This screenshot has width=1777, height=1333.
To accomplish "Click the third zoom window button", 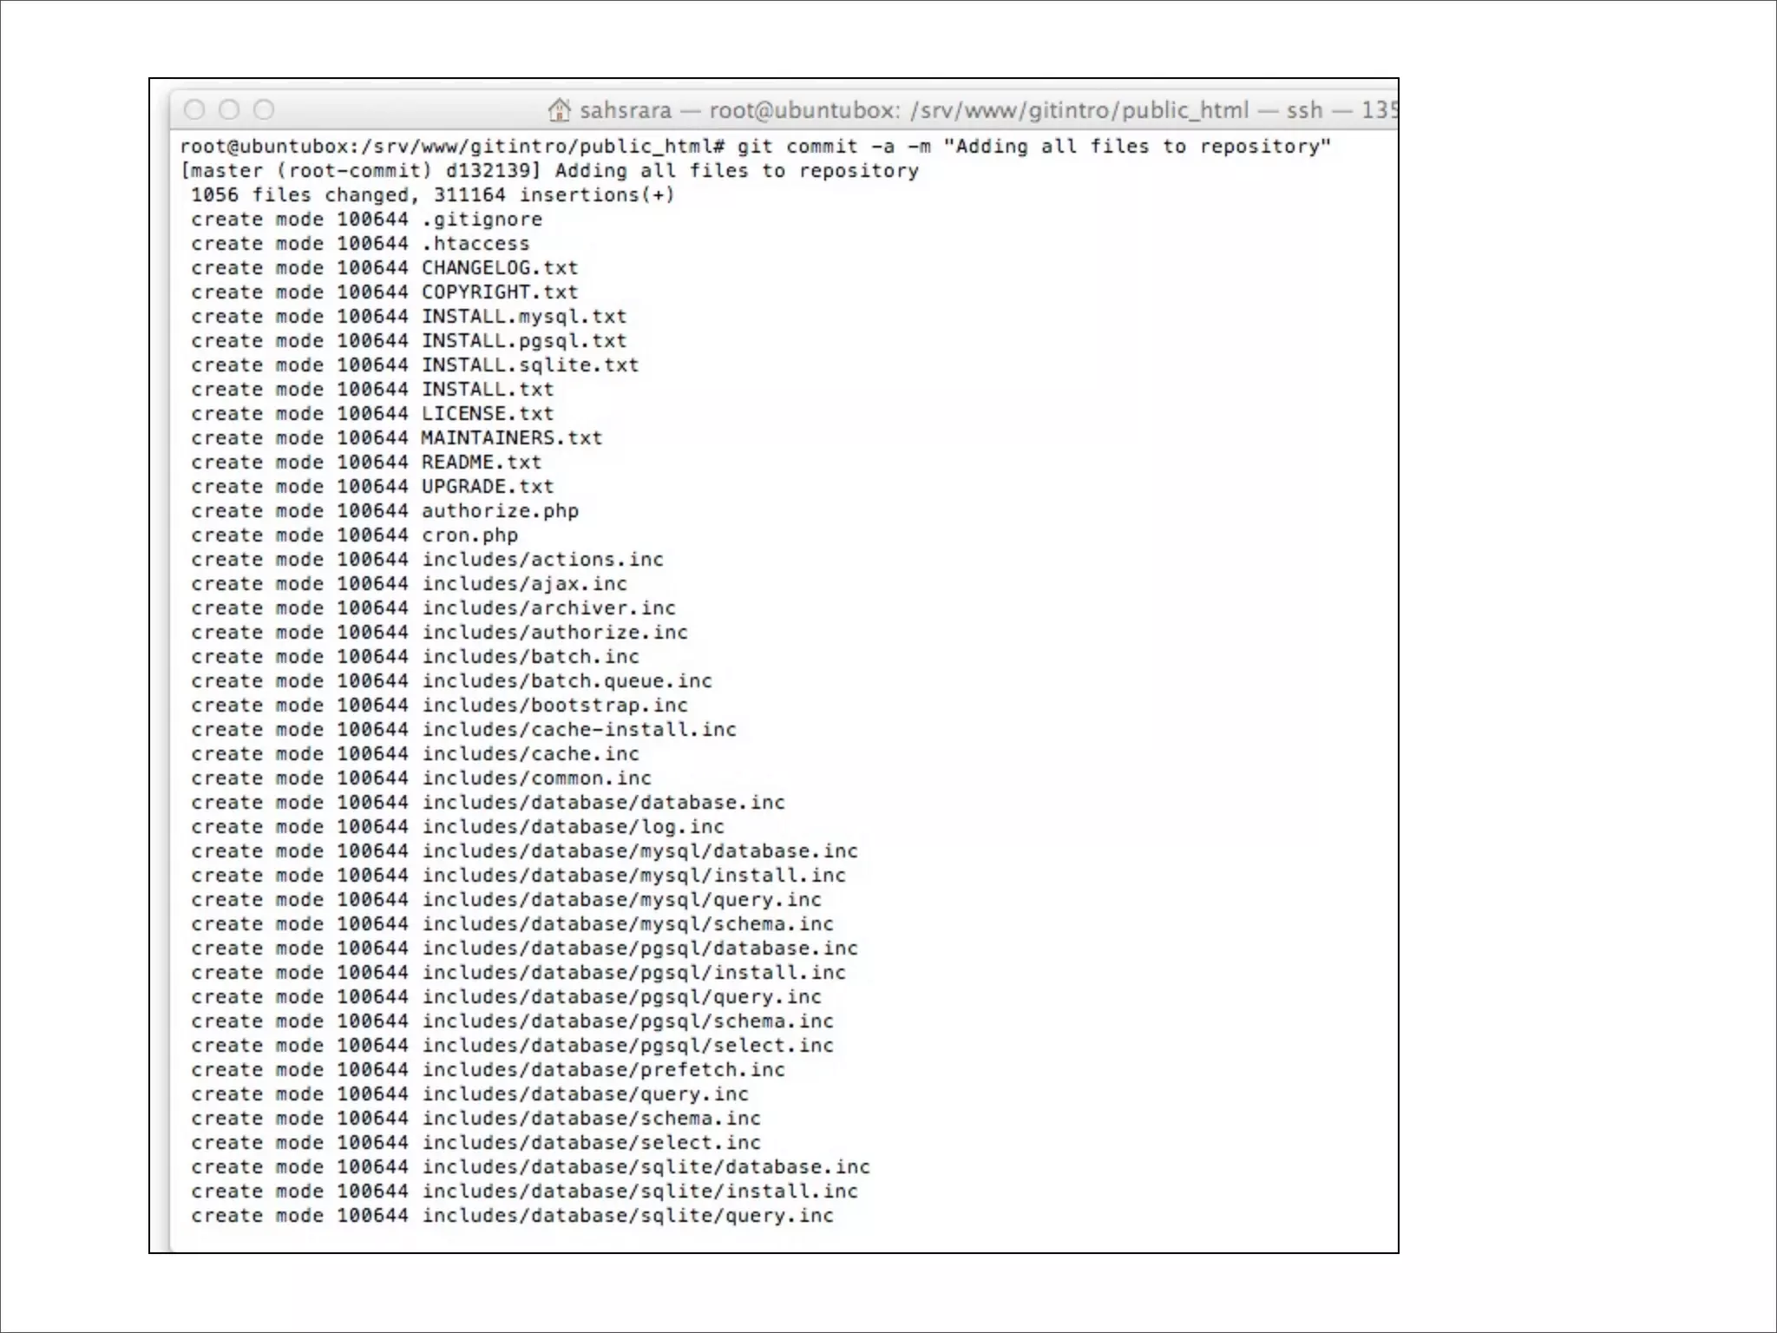I will 264,110.
